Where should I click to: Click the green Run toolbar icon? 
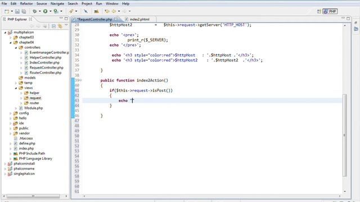(x=45, y=11)
